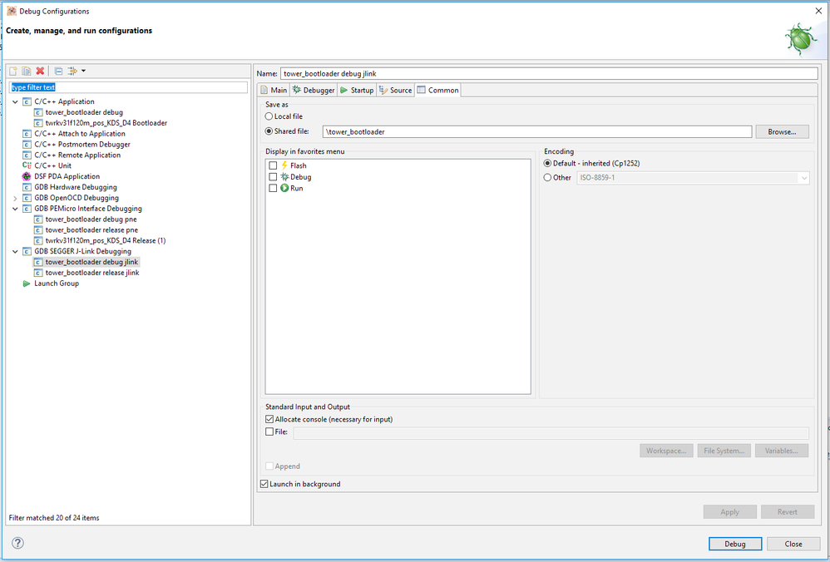Open the filter icon dropdown arrow
The width and height of the screenshot is (830, 562).
(83, 71)
